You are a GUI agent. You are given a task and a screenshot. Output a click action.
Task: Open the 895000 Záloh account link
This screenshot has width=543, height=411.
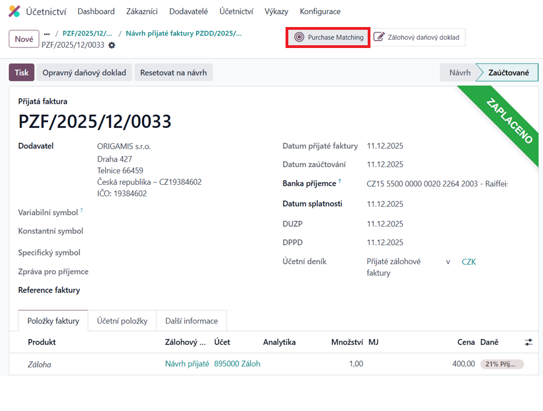tap(237, 364)
